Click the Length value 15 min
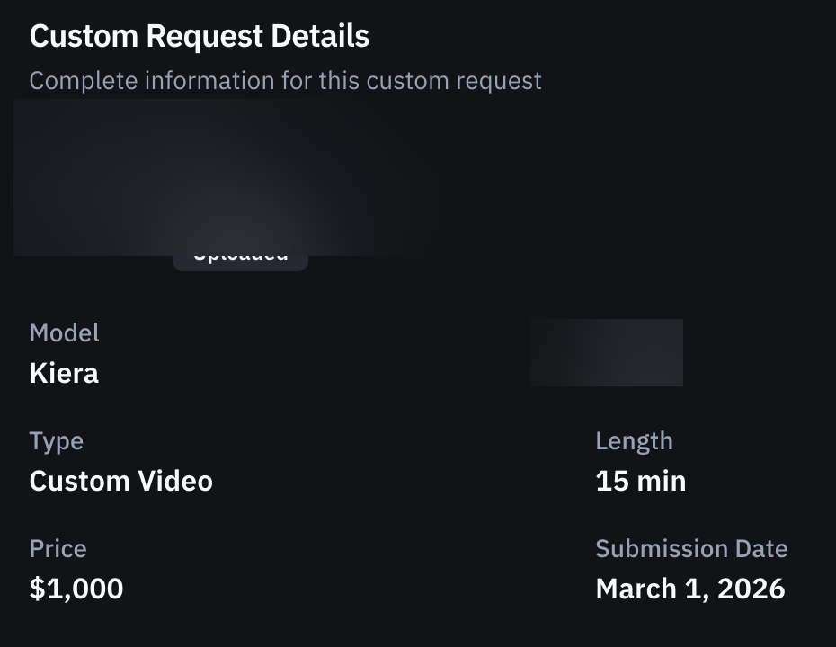The height and width of the screenshot is (647, 836). pyautogui.click(x=640, y=481)
